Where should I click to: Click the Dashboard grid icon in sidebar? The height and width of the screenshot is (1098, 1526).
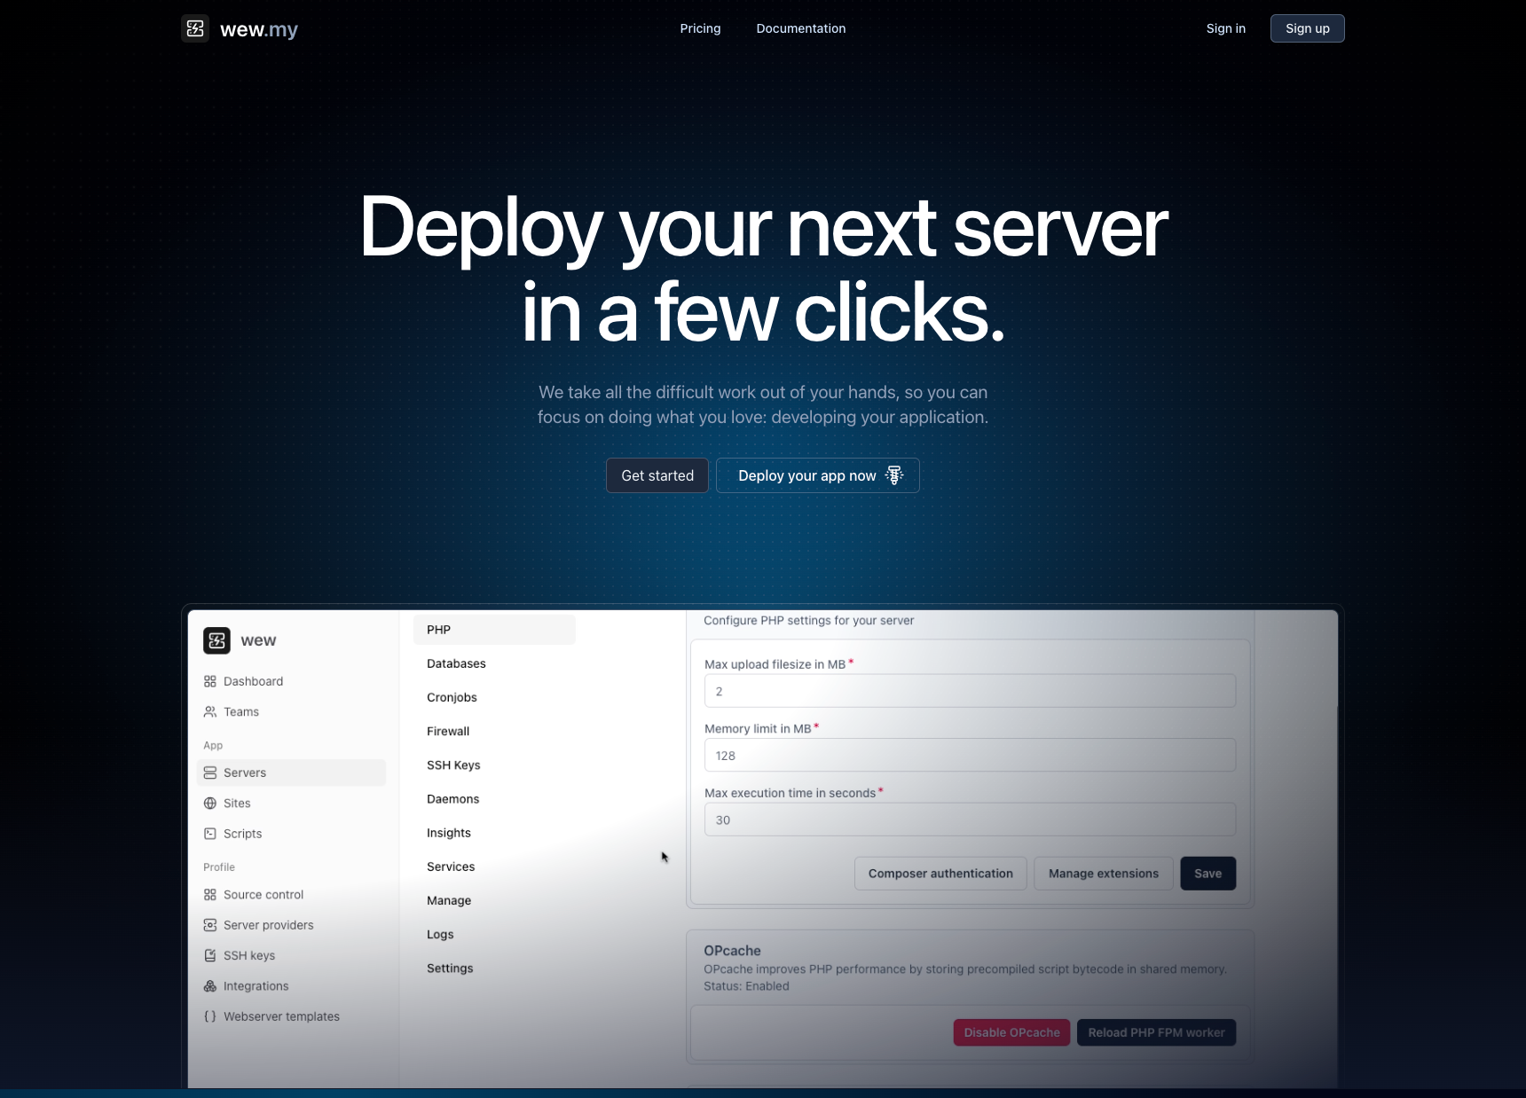[x=210, y=681]
